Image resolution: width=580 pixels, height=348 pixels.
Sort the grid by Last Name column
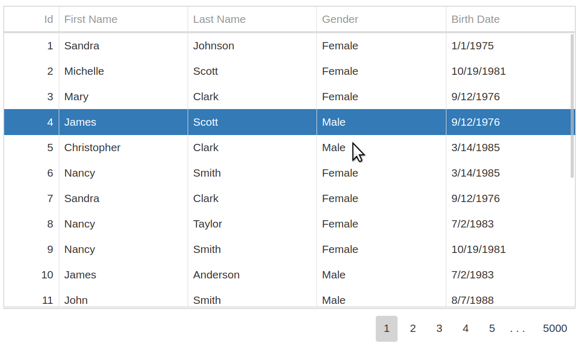(219, 19)
